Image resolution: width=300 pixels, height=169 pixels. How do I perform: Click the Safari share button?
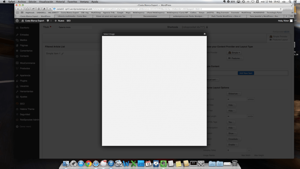coord(33,9)
